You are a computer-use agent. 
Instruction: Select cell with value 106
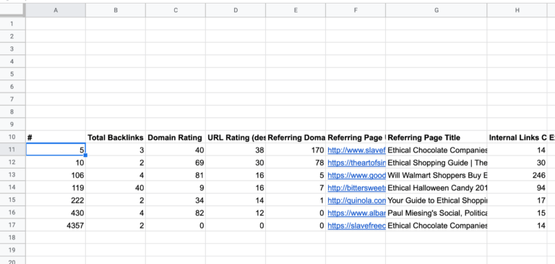click(x=56, y=176)
